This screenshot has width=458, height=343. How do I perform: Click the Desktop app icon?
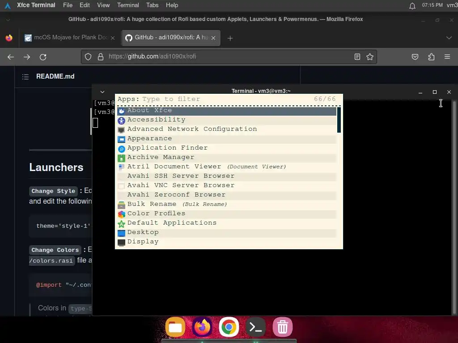(x=121, y=233)
